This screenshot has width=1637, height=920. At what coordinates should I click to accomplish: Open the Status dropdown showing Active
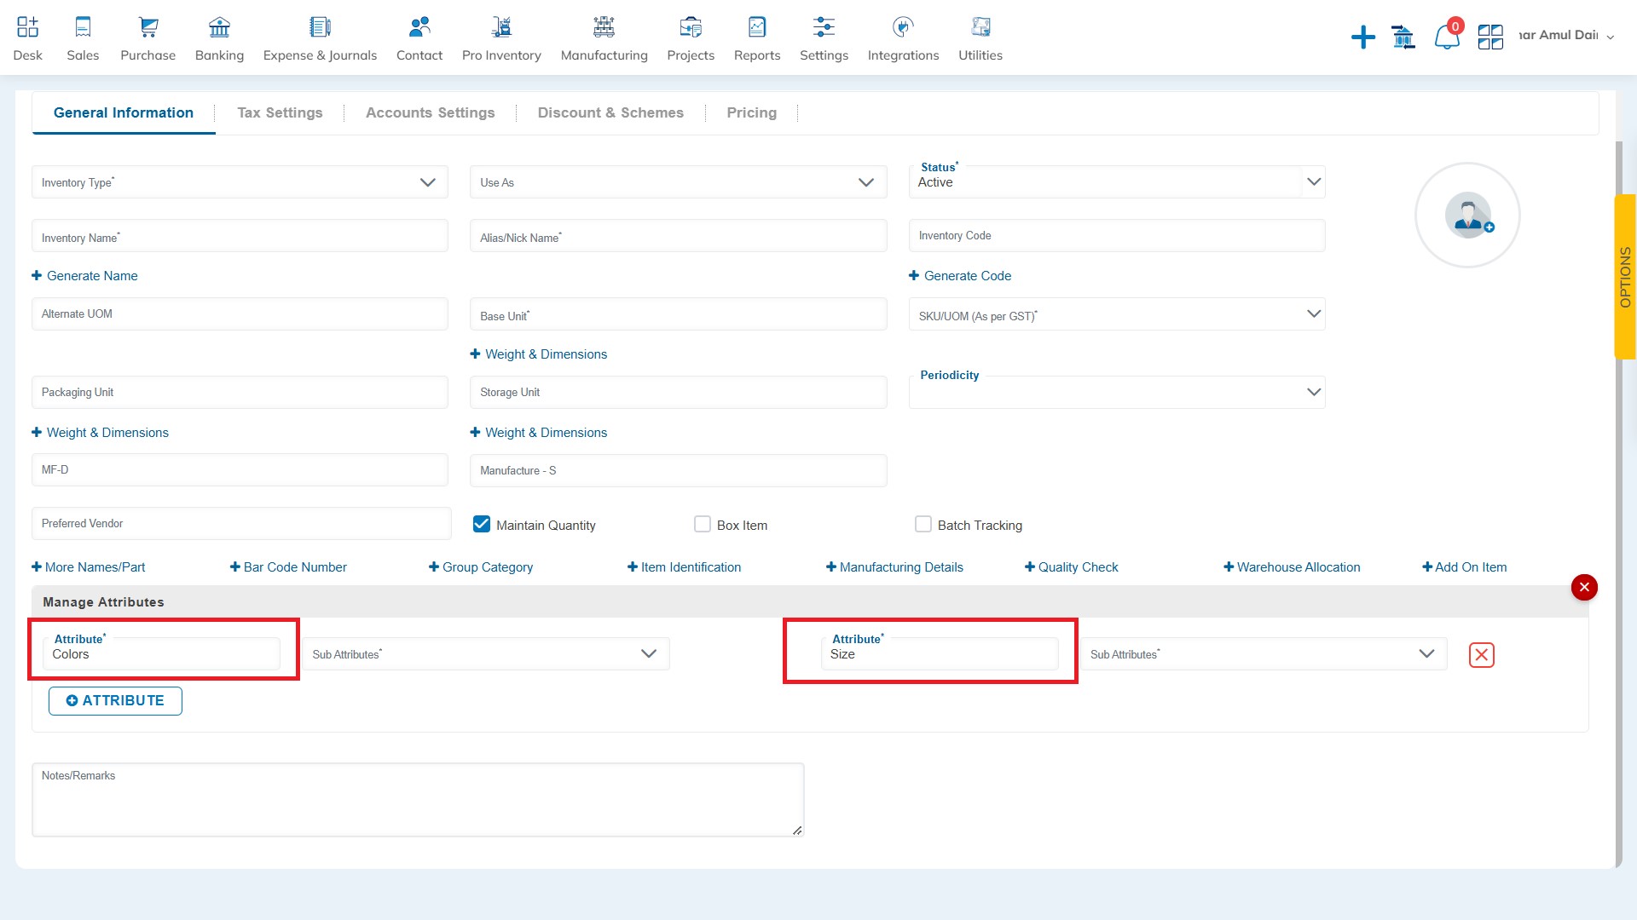tap(1117, 182)
